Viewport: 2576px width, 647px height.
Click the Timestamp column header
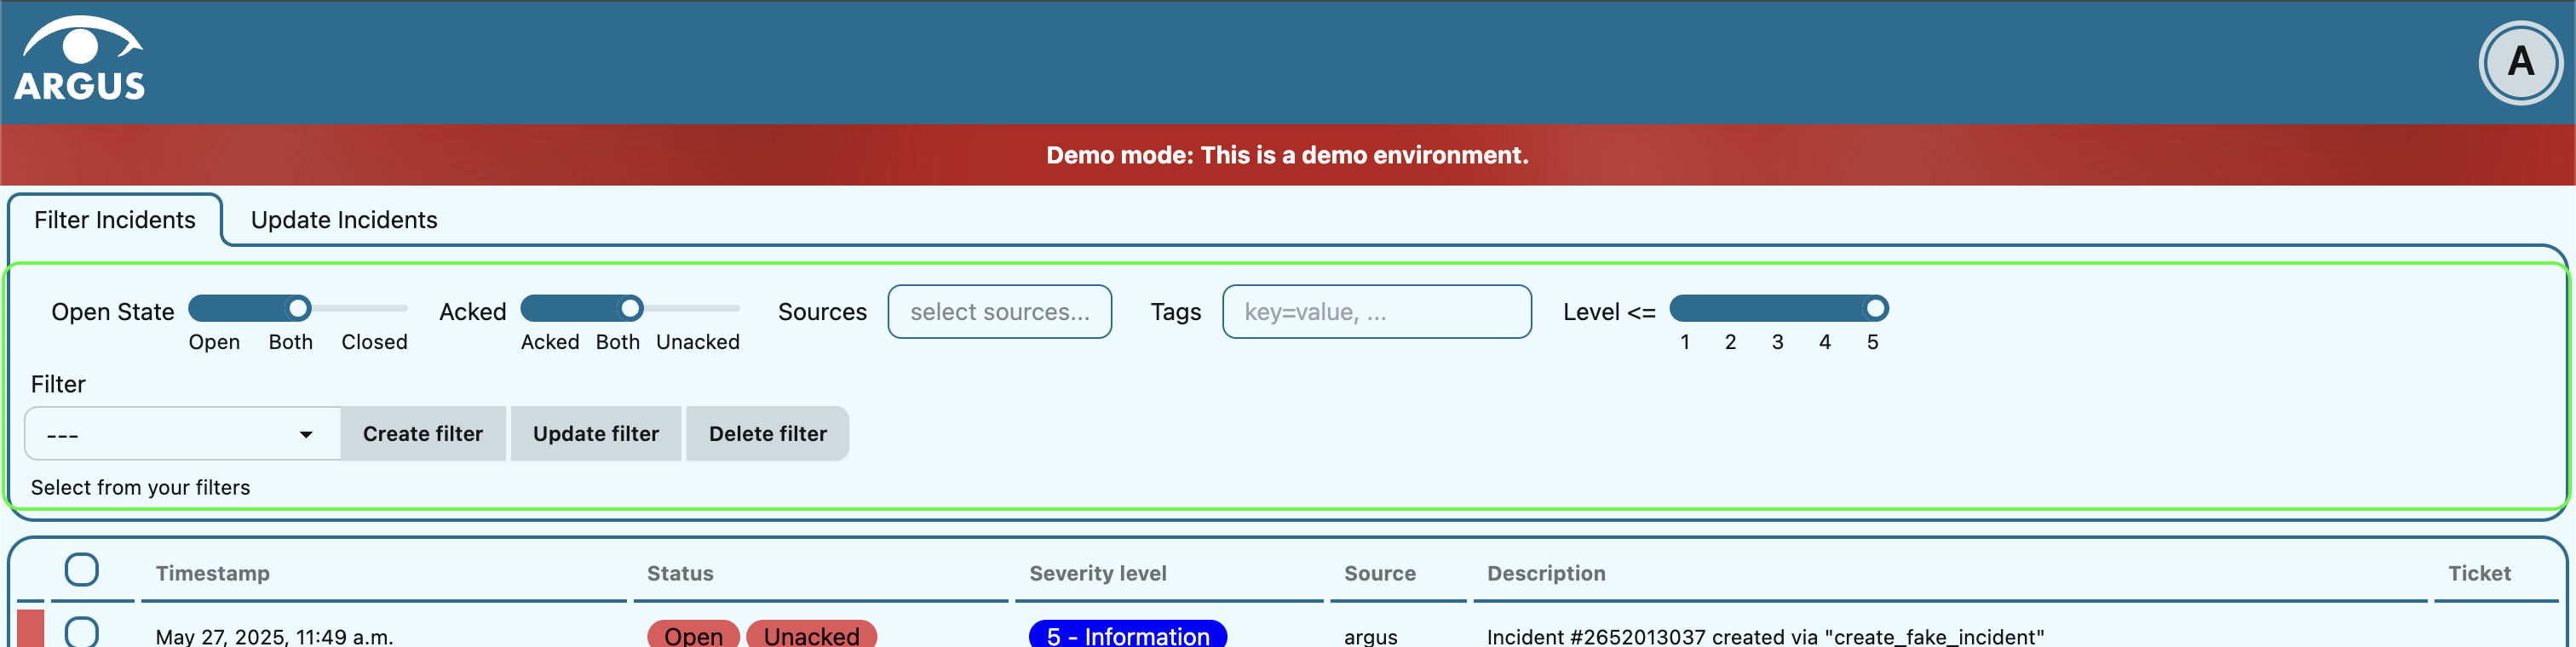pos(212,573)
